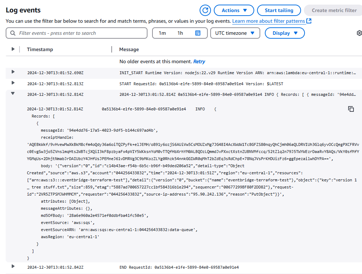Click the external link icon beside filter patterns
Image resolution: width=362 pixels, height=274 pixels.
(309, 21)
